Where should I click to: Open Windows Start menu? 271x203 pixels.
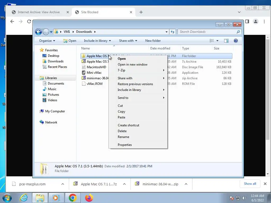point(7,198)
